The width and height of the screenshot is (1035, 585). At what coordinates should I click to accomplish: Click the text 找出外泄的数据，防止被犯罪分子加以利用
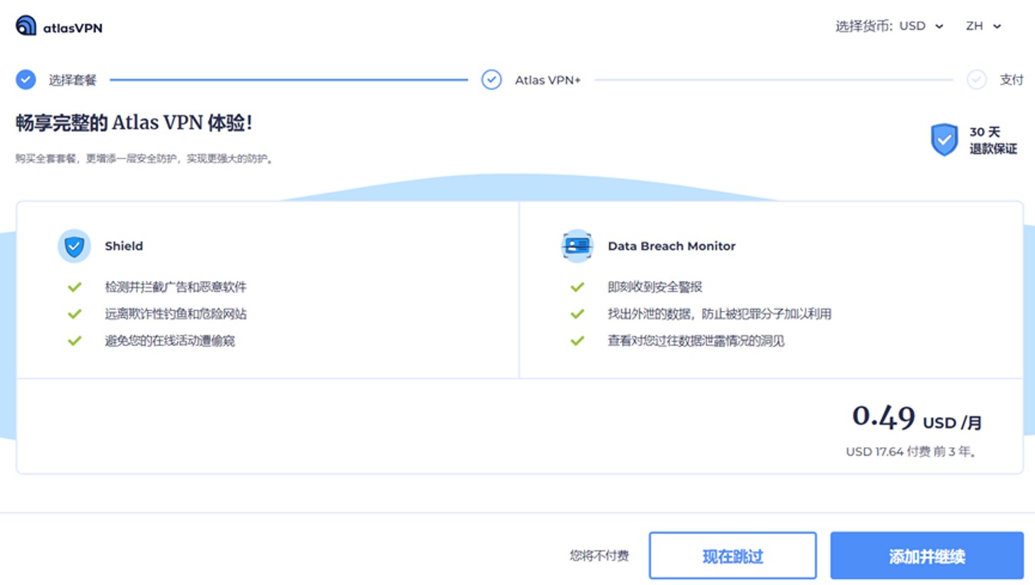719,314
